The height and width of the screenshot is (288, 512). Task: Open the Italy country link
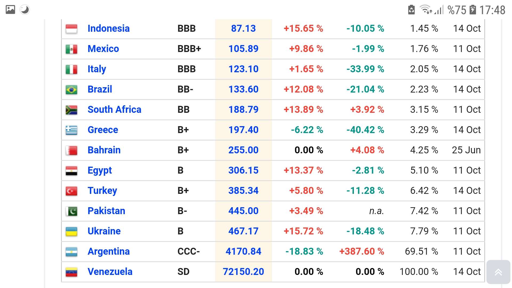(x=97, y=69)
